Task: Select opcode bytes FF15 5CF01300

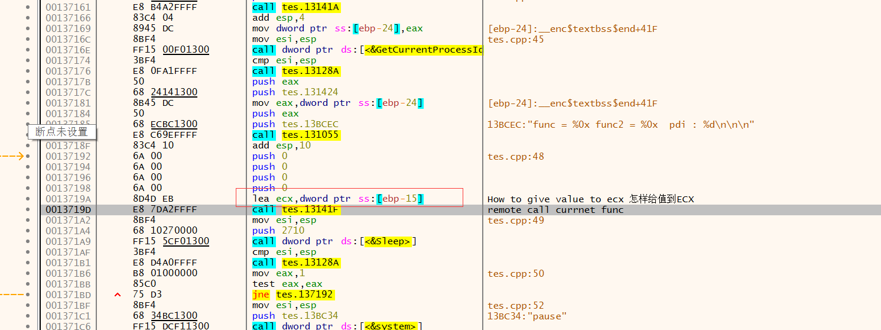Action: coord(171,241)
